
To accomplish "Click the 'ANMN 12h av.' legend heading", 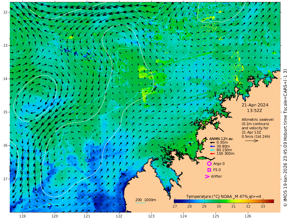I will 221,139.
